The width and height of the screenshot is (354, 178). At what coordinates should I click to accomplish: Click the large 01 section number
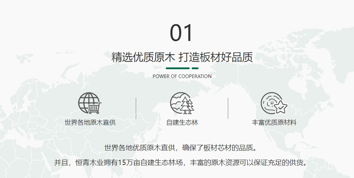pyautogui.click(x=181, y=33)
